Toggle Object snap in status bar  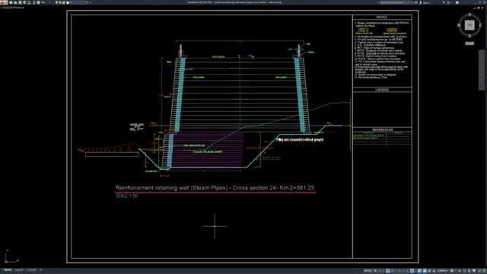(x=412, y=271)
